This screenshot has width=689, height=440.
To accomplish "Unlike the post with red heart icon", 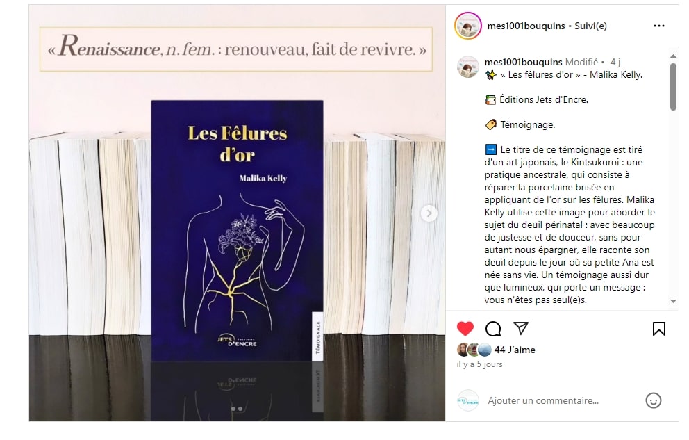I will [x=465, y=329].
